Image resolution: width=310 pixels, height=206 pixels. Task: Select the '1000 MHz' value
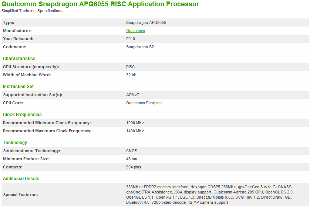click(135, 123)
